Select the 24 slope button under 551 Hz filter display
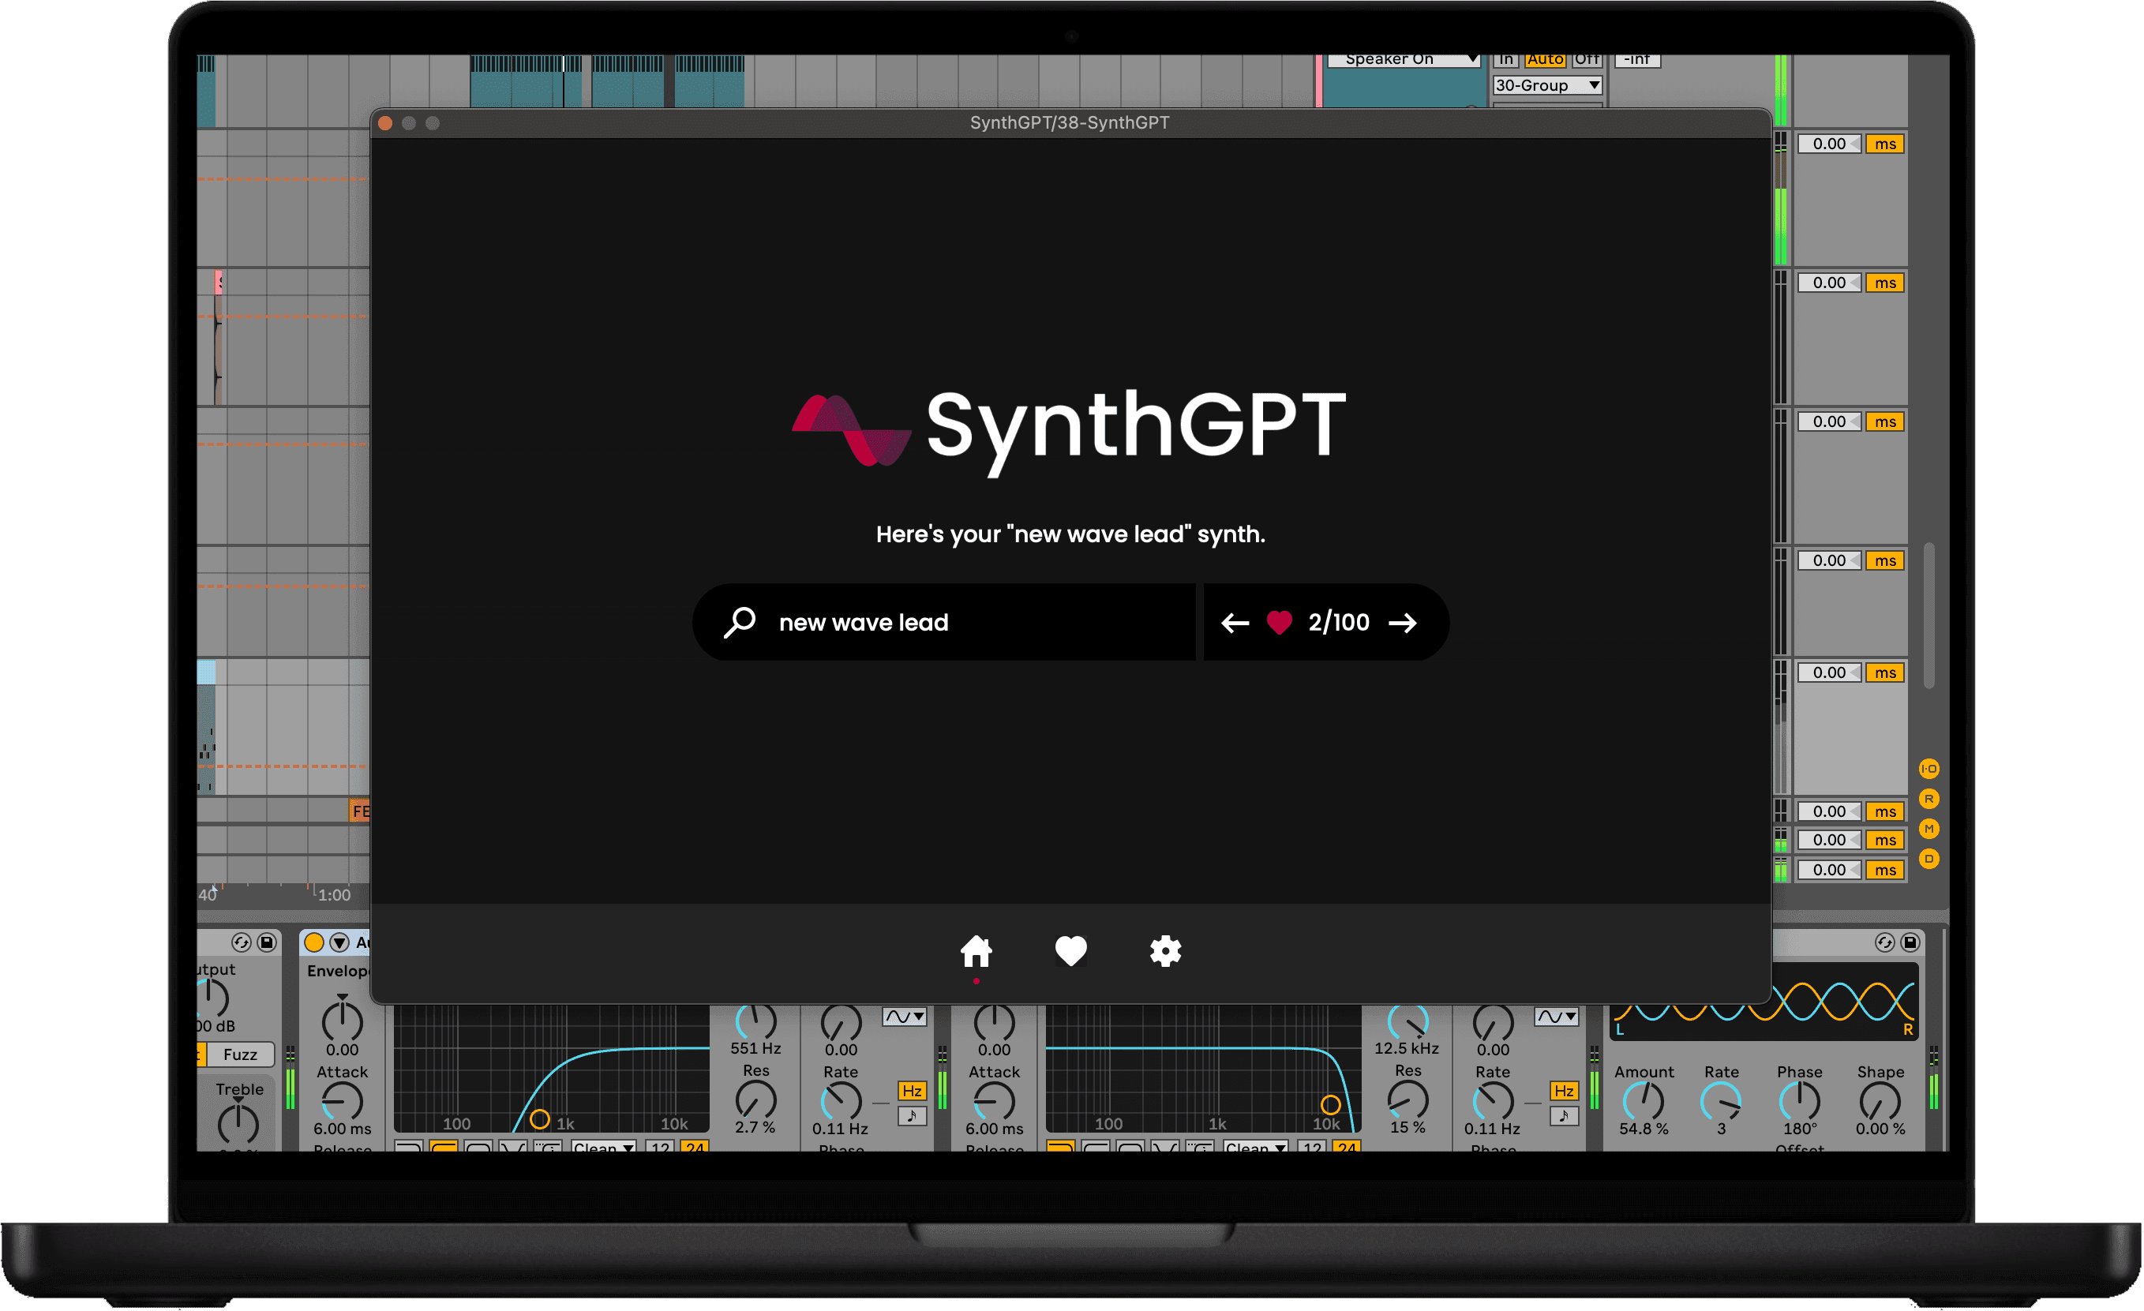 coord(695,1147)
